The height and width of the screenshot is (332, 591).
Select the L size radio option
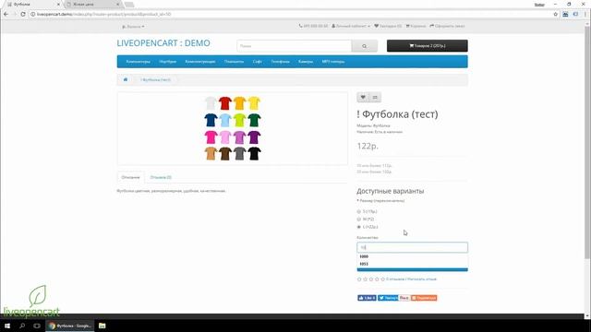(359, 227)
